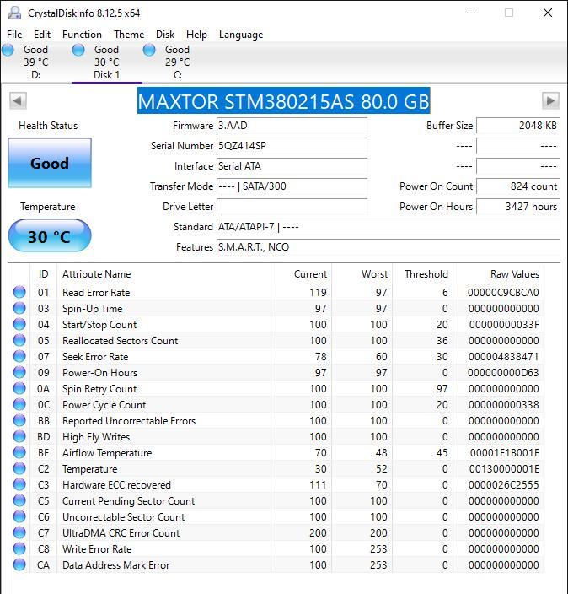The image size is (568, 594).
Task: Click the status orb for Power-On Hours row
Action: click(x=19, y=372)
